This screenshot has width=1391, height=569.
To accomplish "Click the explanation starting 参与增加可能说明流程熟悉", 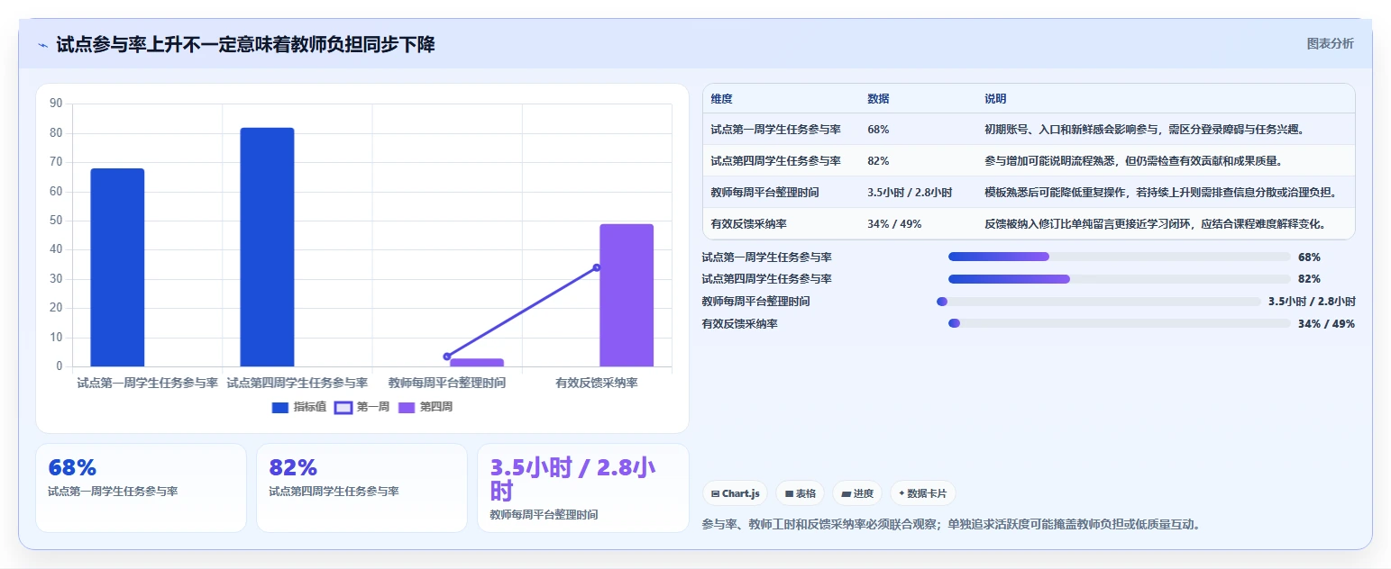I will coord(1134,161).
